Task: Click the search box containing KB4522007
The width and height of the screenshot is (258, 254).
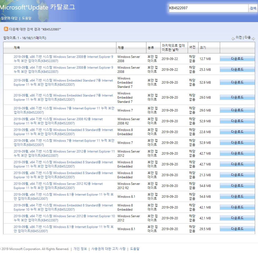Action: pos(209,8)
